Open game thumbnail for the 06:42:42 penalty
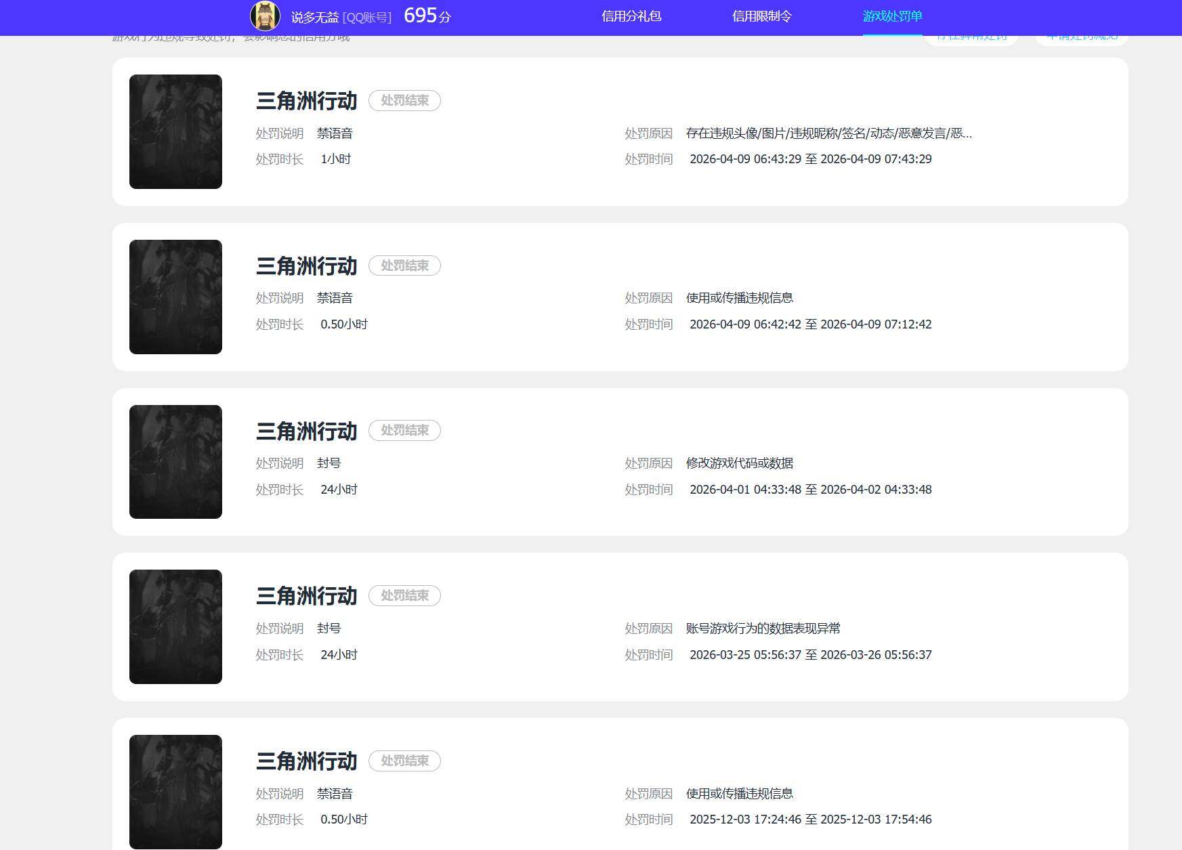The width and height of the screenshot is (1182, 850). pyautogui.click(x=175, y=297)
